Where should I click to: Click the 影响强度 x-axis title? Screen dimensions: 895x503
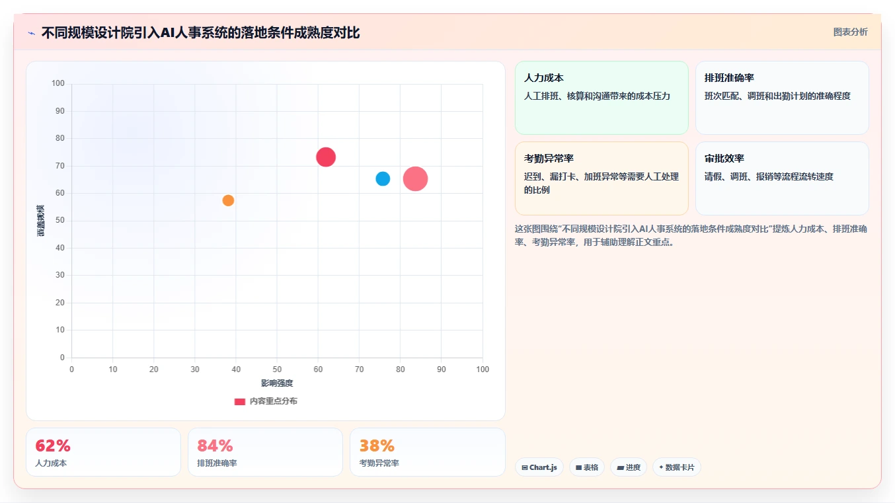277,383
